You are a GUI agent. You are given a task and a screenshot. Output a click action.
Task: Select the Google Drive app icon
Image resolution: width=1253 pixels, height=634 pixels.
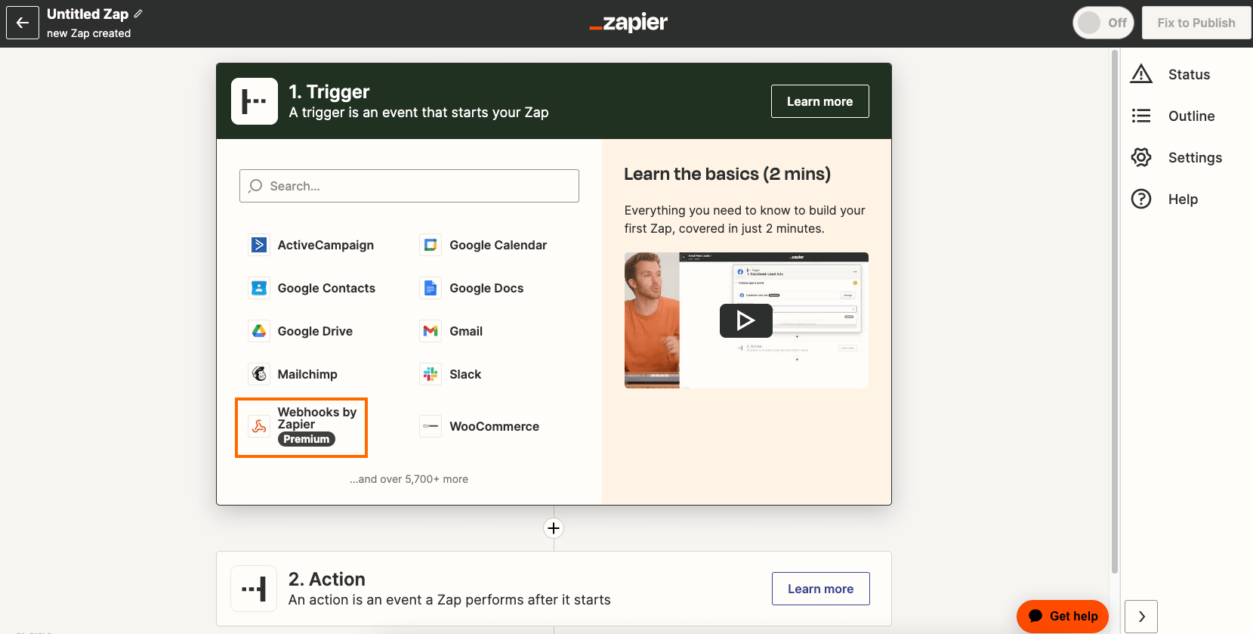click(259, 331)
